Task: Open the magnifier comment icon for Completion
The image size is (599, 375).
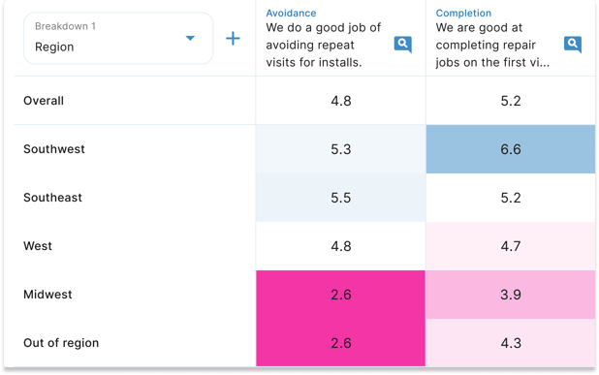Action: click(x=572, y=45)
